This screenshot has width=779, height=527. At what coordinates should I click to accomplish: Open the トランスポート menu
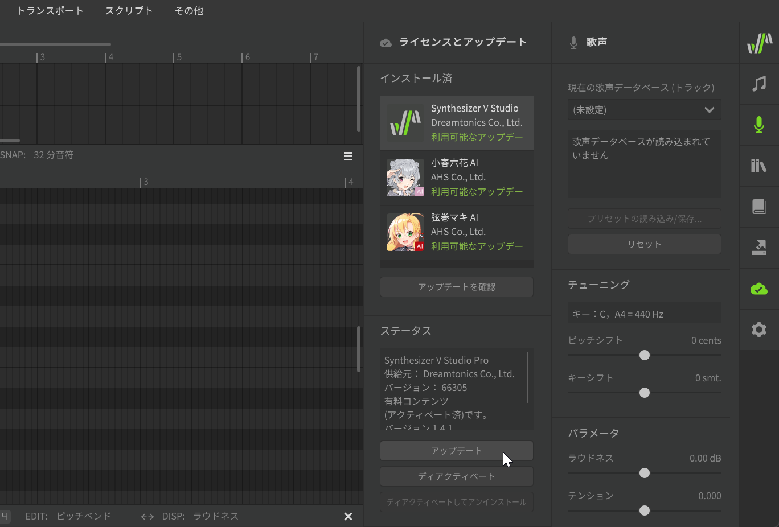pos(50,10)
